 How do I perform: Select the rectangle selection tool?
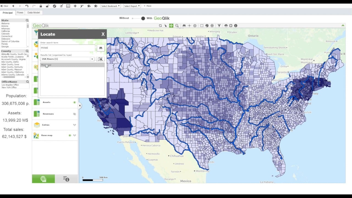tap(202, 26)
